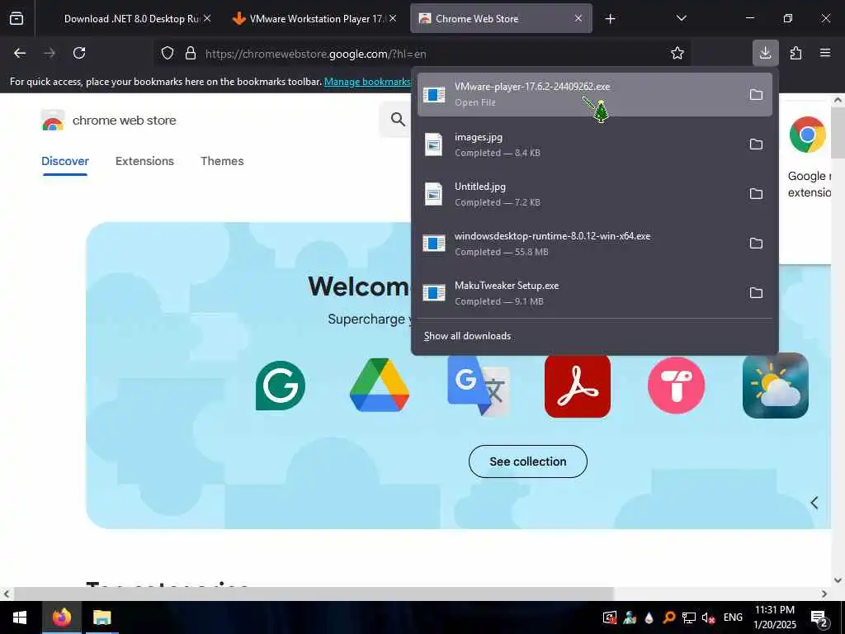Image resolution: width=845 pixels, height=634 pixels.
Task: Show windowsdesktop-runtime exe in folder
Action: (x=756, y=244)
